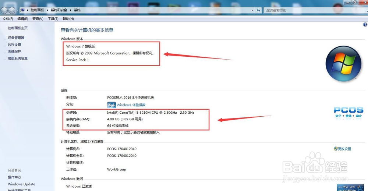Image resolution: width=368 pixels, height=191 pixels.
Task: Select the Service Pack 1 text
Action: point(77,60)
